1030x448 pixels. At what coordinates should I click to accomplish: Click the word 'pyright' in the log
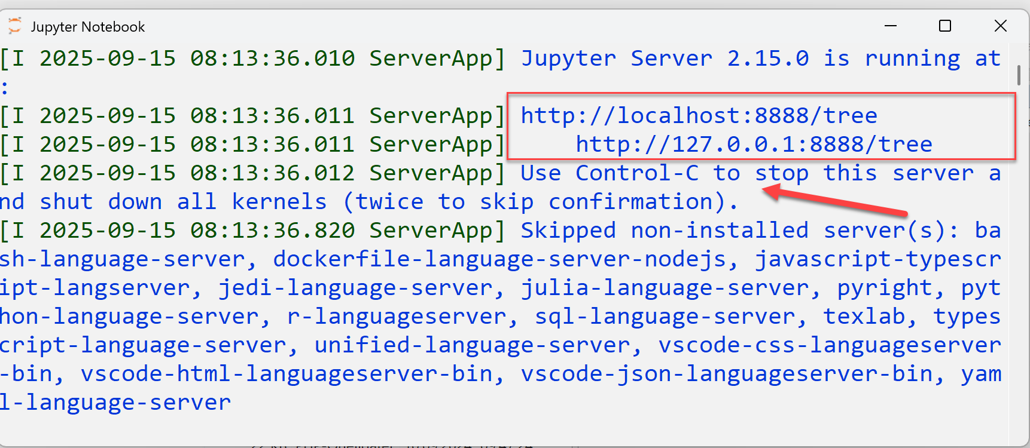click(x=885, y=288)
